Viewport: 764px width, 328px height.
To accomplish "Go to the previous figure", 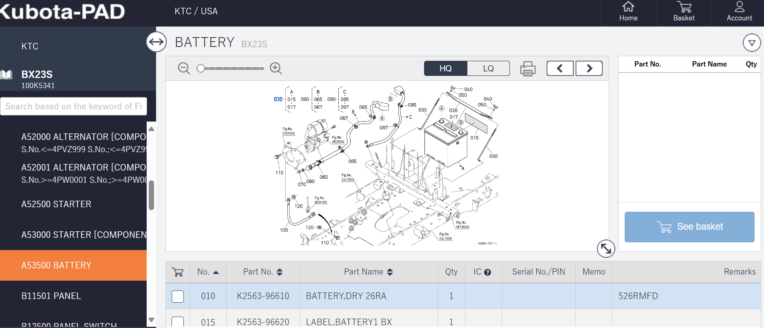I will tap(560, 68).
